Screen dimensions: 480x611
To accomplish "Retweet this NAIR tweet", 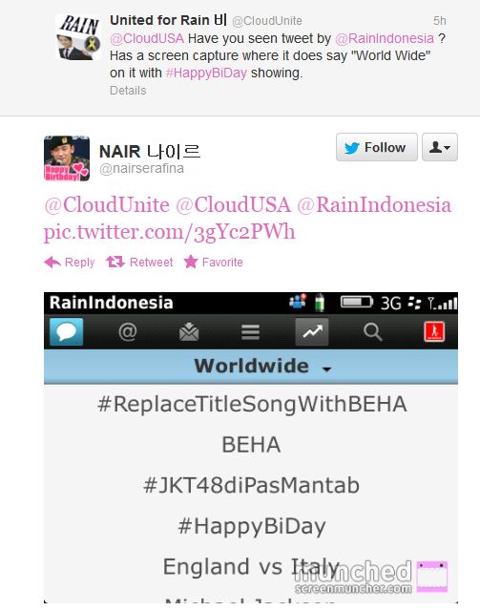I will click(139, 263).
